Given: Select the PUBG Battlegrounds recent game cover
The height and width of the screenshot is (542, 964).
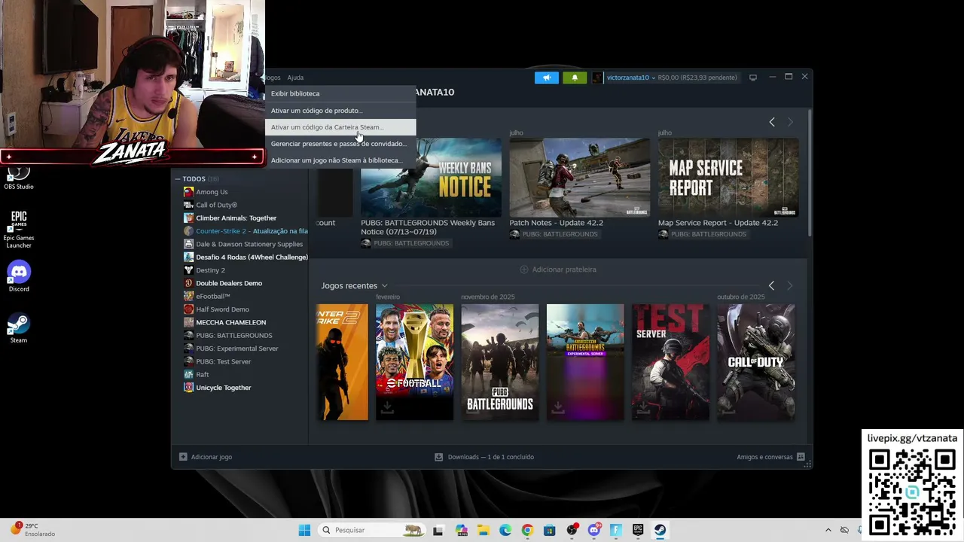Looking at the screenshot, I should tap(500, 362).
